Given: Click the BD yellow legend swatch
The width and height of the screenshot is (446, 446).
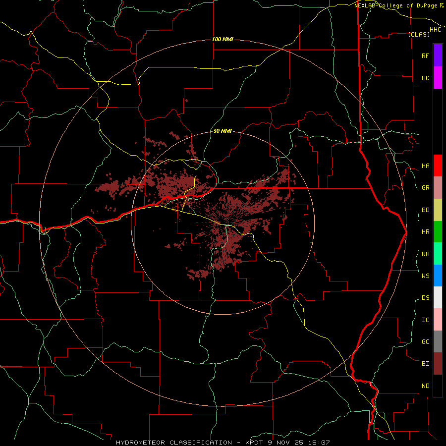Looking at the screenshot, I should [x=438, y=210].
